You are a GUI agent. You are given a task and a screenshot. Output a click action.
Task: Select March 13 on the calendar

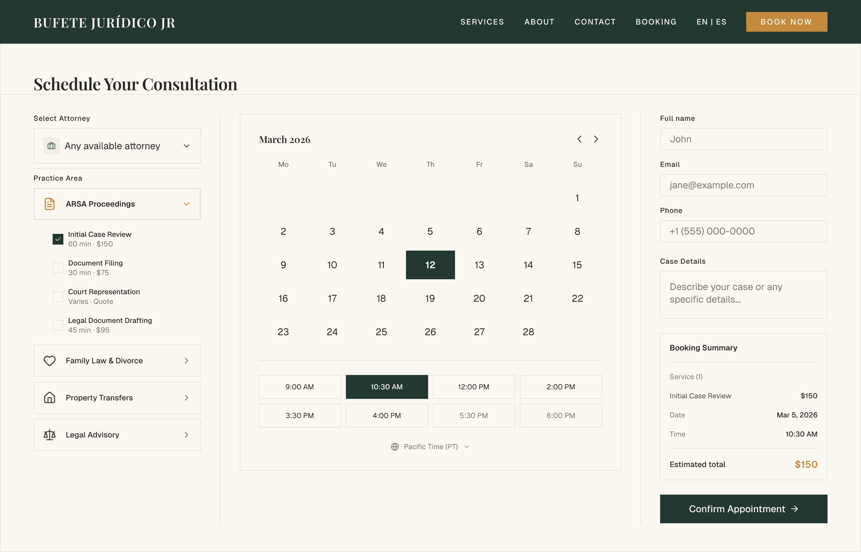(480, 265)
